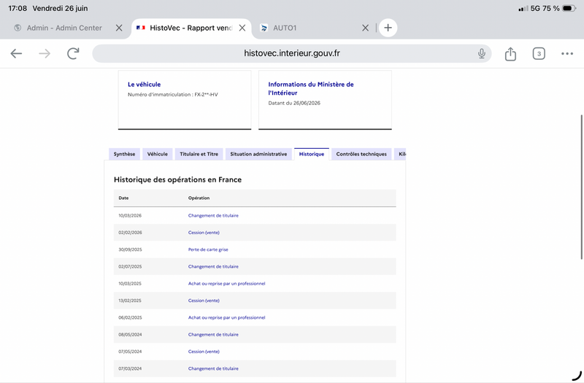Click the Opération column header
The image size is (584, 383).
click(x=199, y=198)
